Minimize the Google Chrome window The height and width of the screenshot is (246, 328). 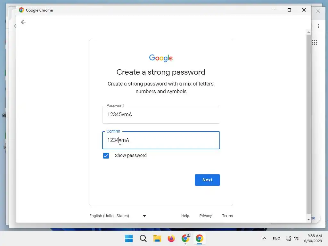[x=275, y=10]
